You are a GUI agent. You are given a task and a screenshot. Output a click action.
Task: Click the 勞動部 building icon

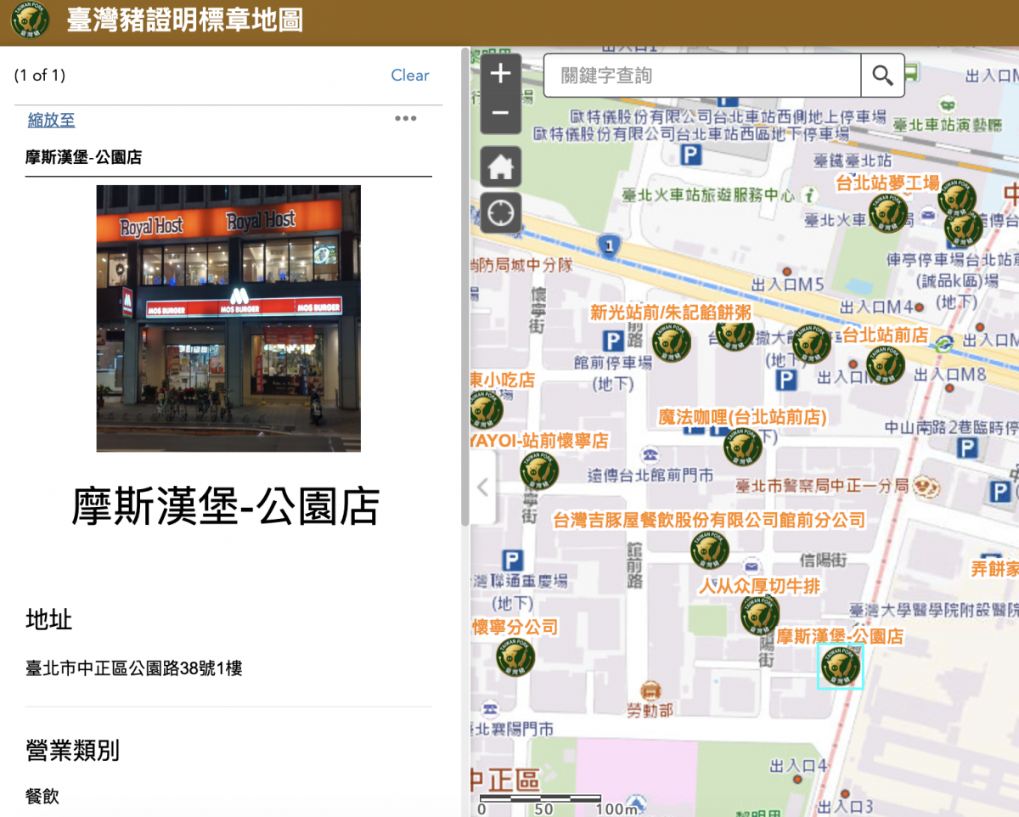[x=651, y=690]
